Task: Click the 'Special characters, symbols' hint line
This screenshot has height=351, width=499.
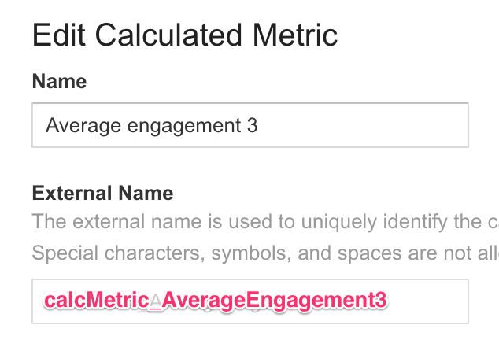Action: pyautogui.click(x=265, y=253)
